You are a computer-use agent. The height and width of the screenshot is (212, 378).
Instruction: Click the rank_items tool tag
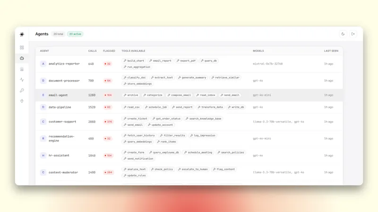pos(166,142)
